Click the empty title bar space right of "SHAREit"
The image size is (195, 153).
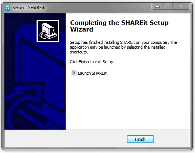[x=97, y=7]
